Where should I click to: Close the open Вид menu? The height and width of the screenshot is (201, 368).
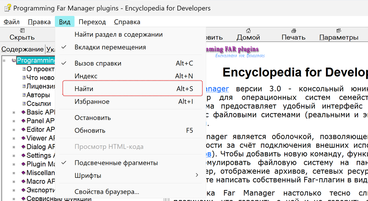tap(65, 22)
